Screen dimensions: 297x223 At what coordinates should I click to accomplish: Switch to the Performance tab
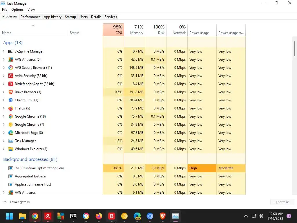point(30,17)
